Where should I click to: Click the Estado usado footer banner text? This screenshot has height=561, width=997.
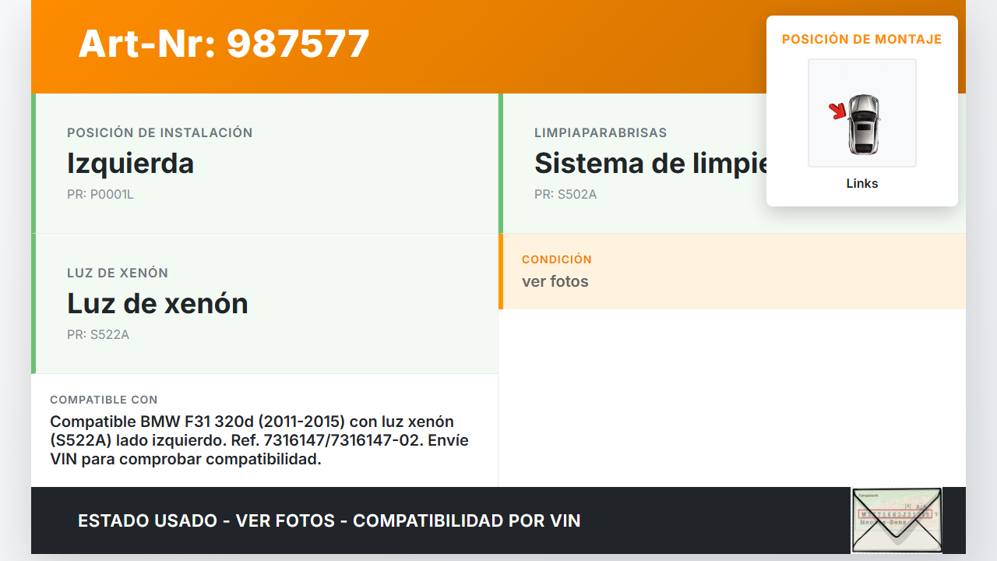329,521
